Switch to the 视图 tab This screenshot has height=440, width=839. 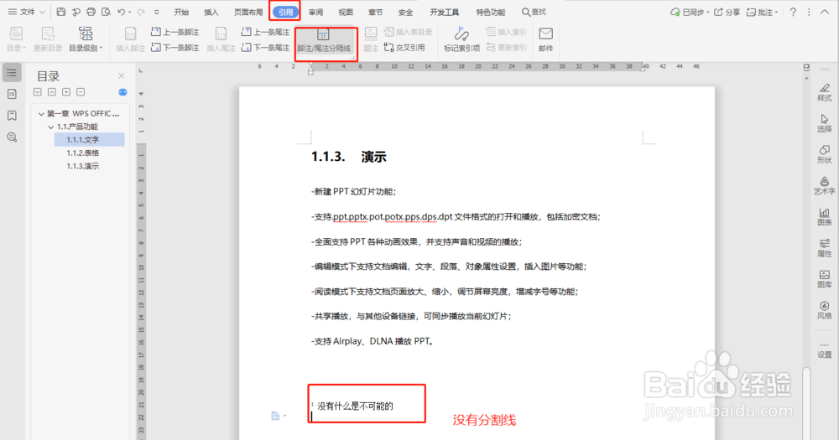click(x=346, y=12)
